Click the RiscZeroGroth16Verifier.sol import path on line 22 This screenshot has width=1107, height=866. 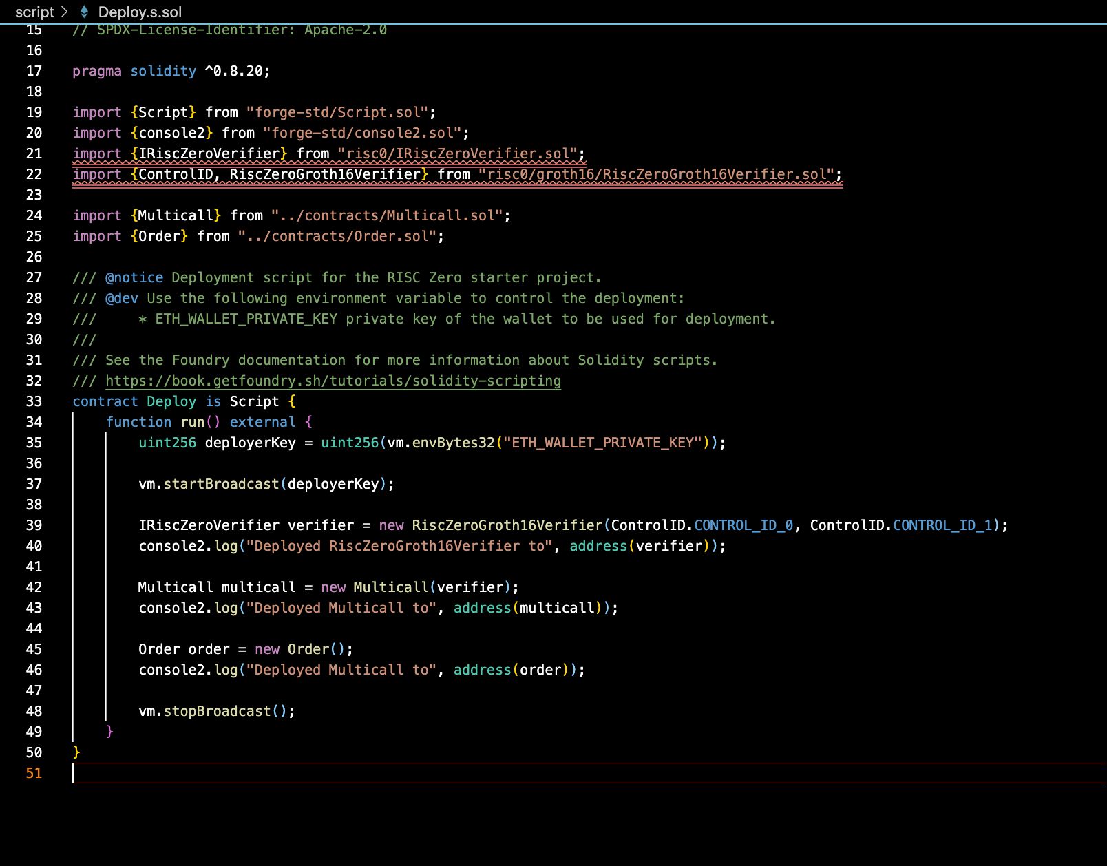tap(657, 174)
